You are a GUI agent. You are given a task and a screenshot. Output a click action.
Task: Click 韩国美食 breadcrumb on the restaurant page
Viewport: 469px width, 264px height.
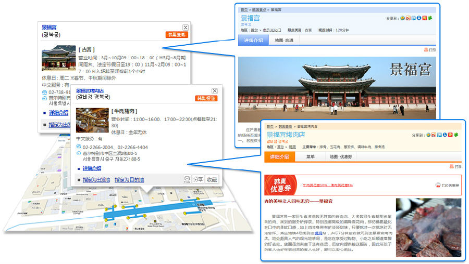[x=285, y=126]
